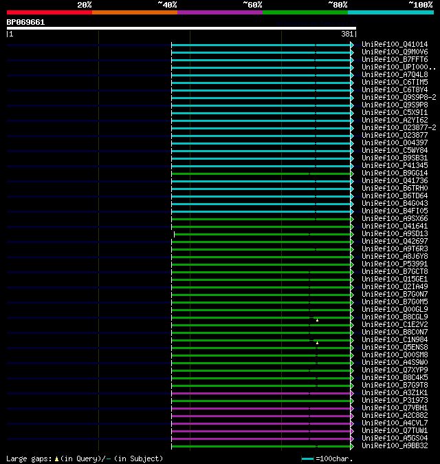Click the UniRef100_UPI000.. truncated label
440x464 pixels.
399,67
